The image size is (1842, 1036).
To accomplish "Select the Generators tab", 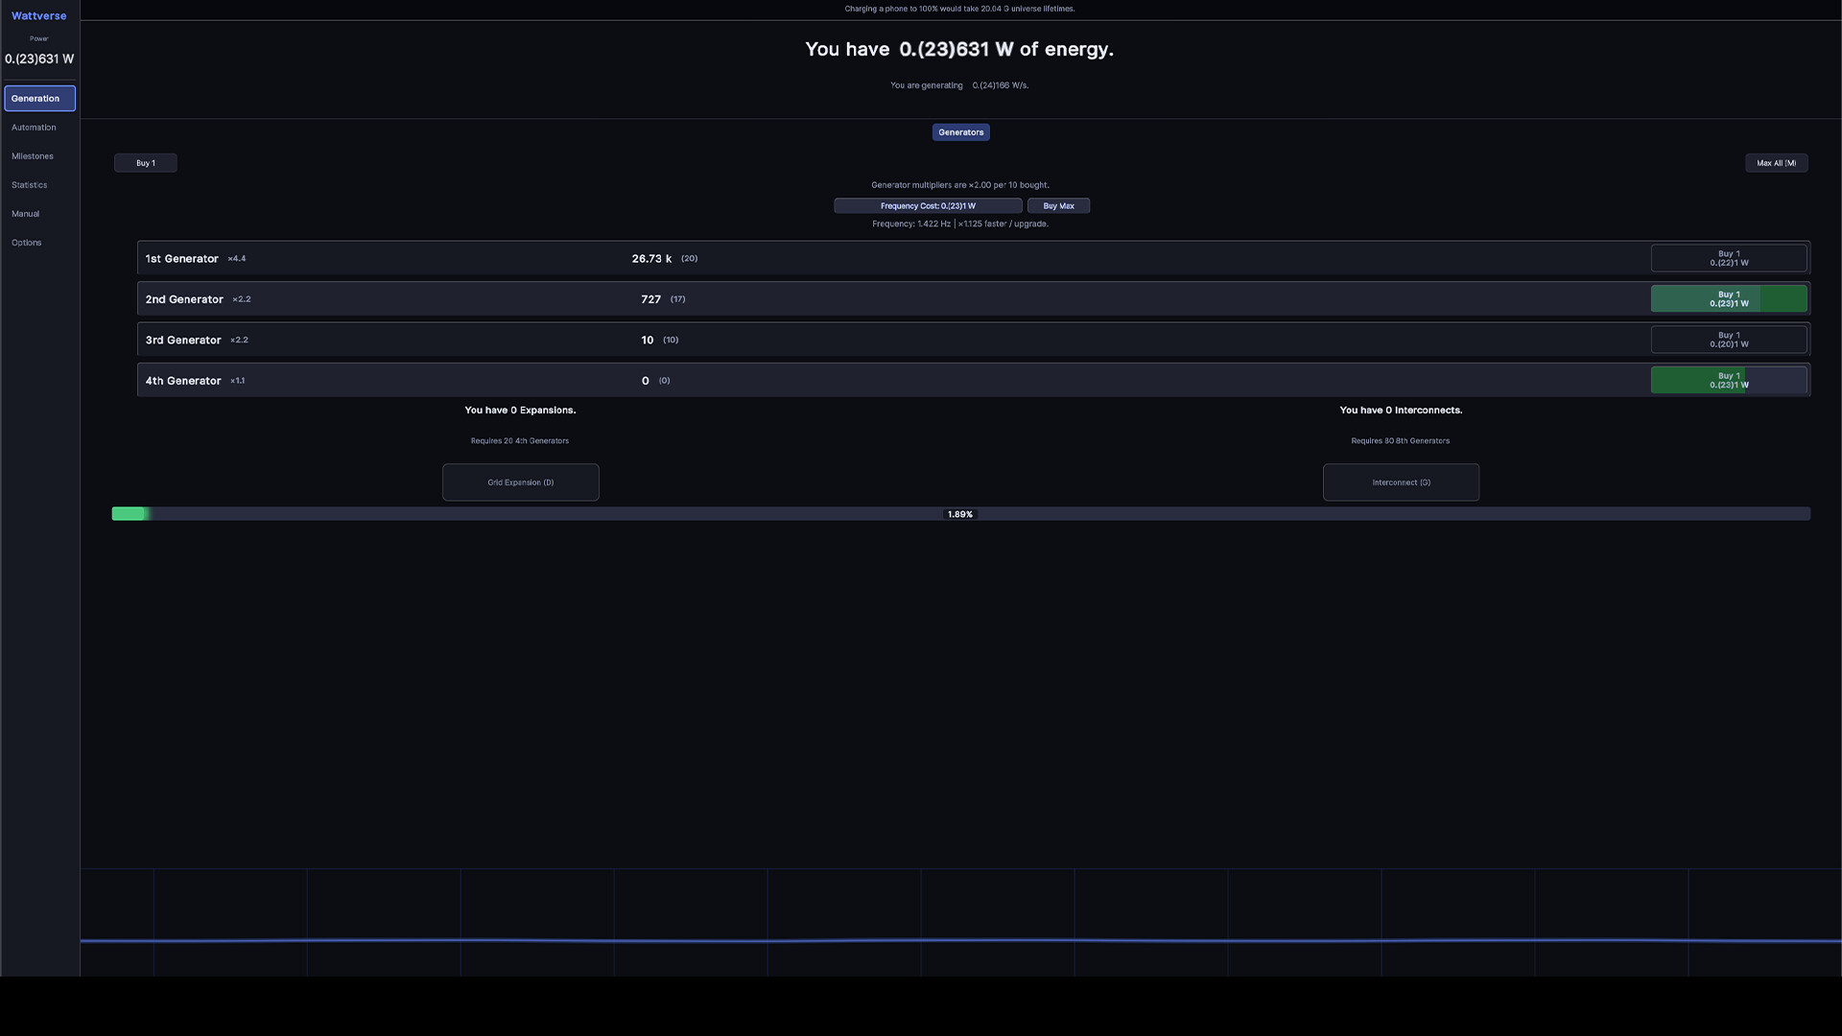I will (x=960, y=132).
